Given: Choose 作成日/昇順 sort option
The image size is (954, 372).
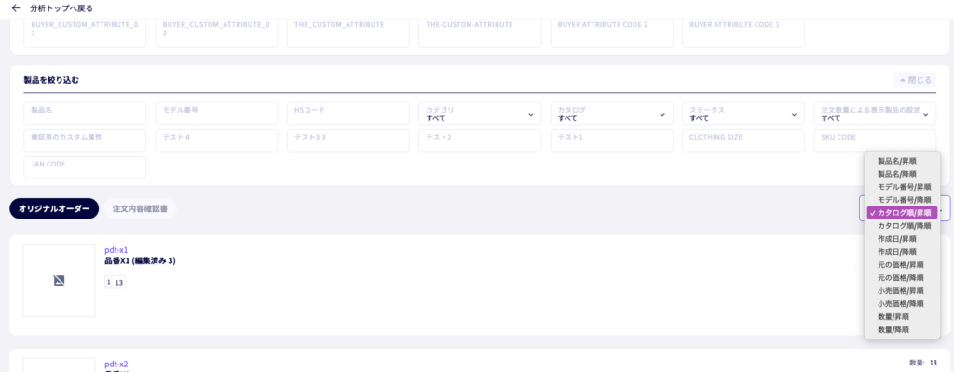Looking at the screenshot, I should [902, 239].
